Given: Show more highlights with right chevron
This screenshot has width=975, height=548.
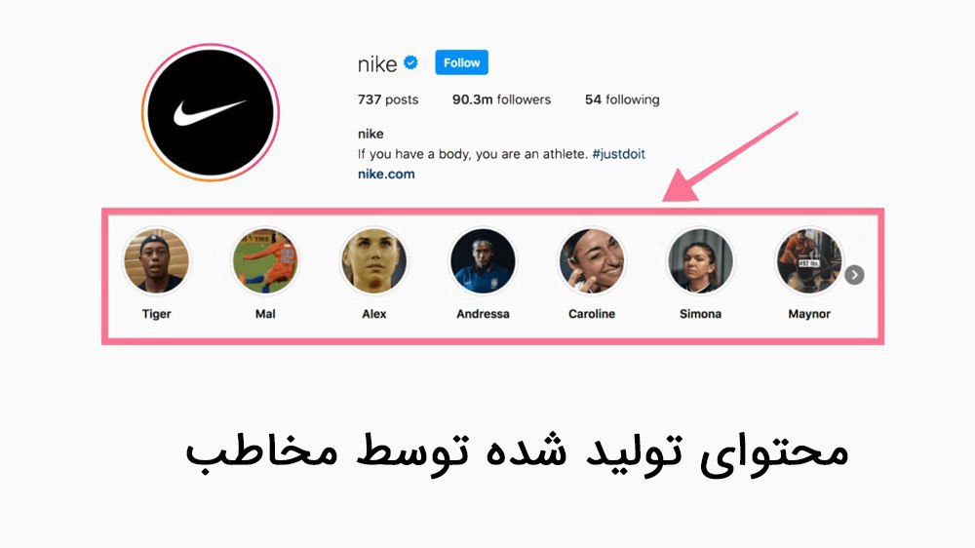Looking at the screenshot, I should point(854,275).
